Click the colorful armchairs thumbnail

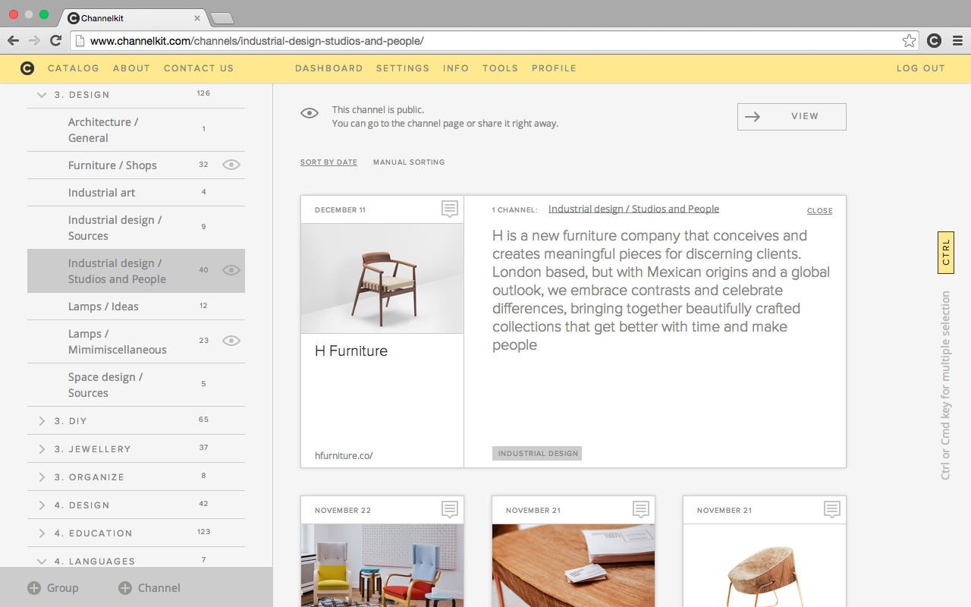(x=382, y=565)
